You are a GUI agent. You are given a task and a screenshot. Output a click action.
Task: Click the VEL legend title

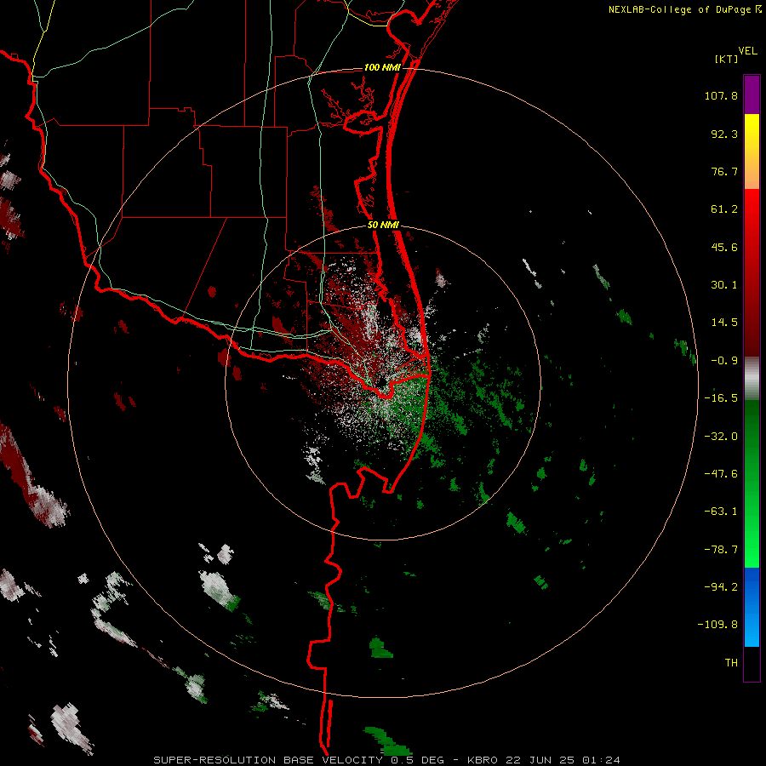pyautogui.click(x=747, y=50)
